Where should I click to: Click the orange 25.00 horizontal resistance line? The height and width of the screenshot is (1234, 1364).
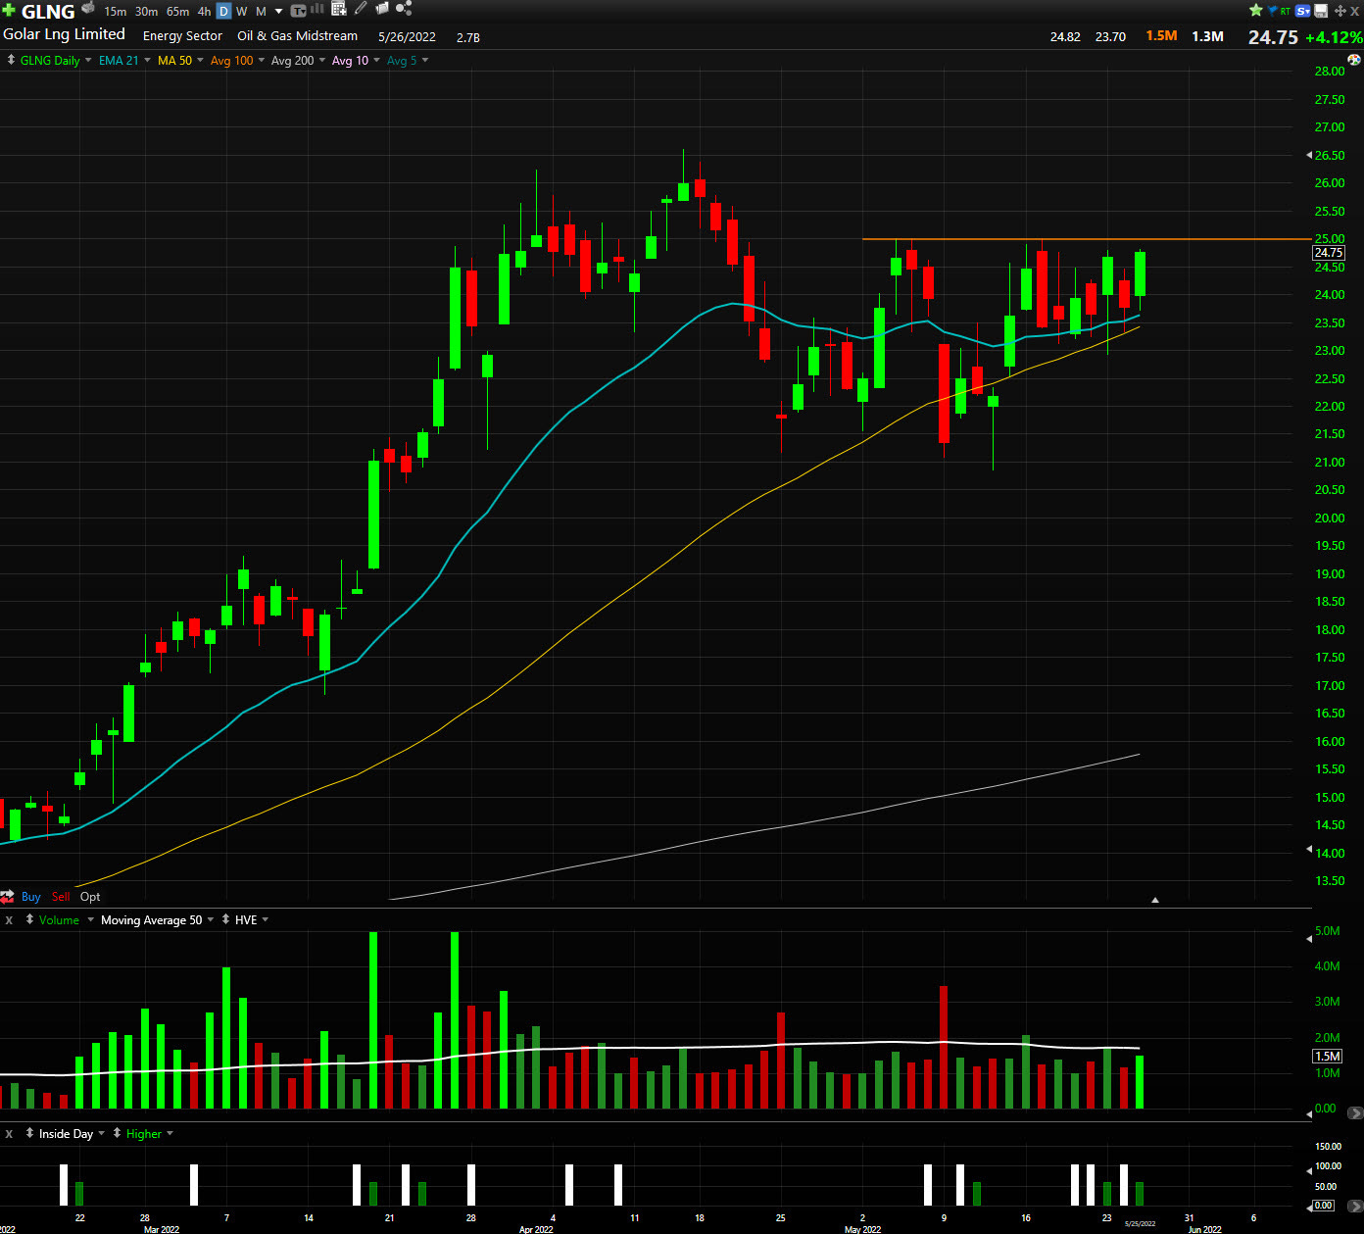(x=1086, y=239)
